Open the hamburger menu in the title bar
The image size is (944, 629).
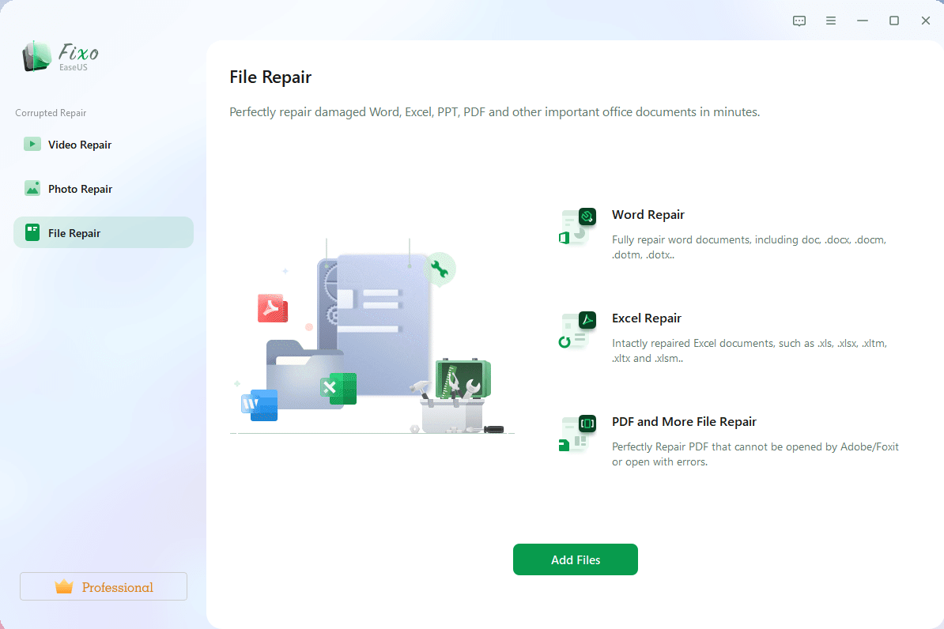click(x=830, y=21)
